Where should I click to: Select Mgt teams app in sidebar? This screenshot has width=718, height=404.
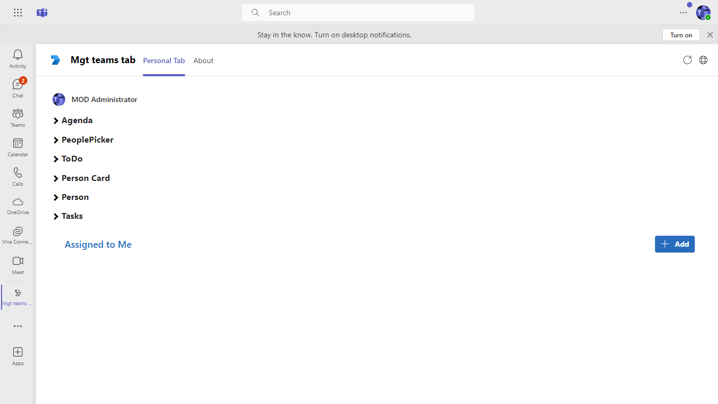(18, 297)
